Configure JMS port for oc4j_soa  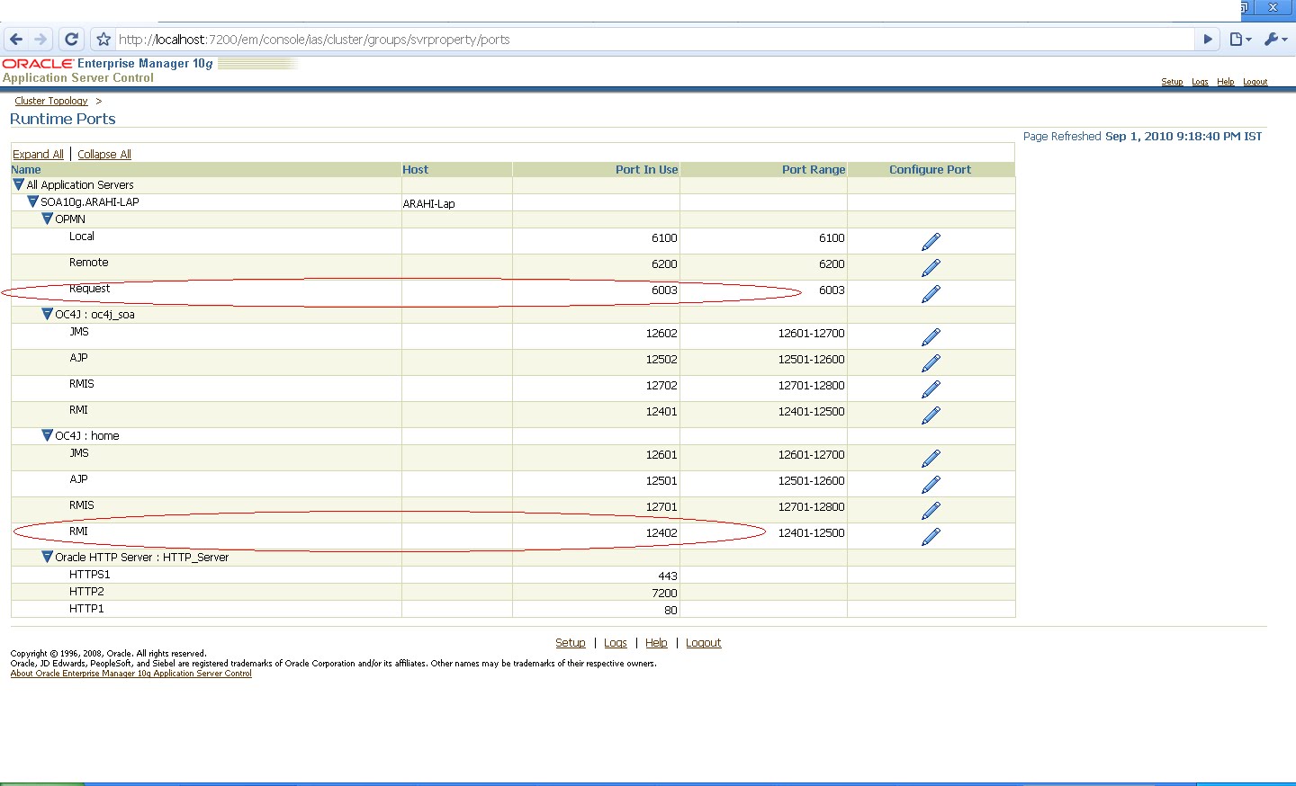tap(931, 336)
